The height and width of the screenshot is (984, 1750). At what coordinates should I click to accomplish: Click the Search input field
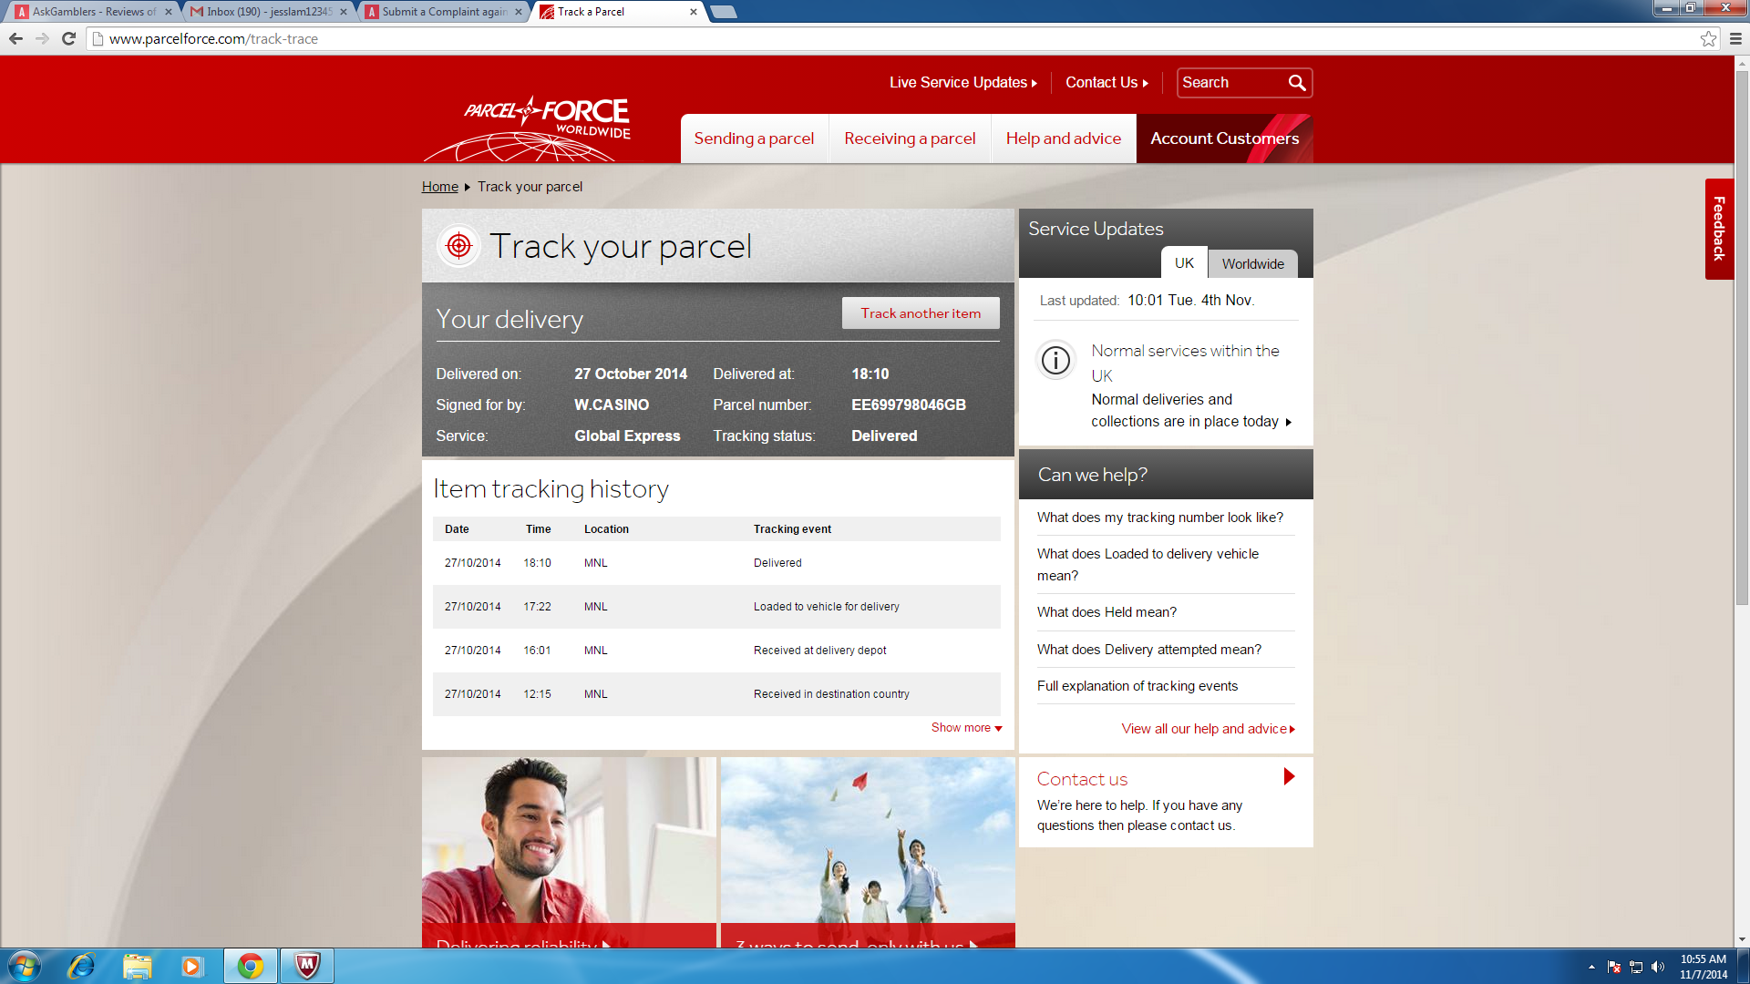point(1230,83)
